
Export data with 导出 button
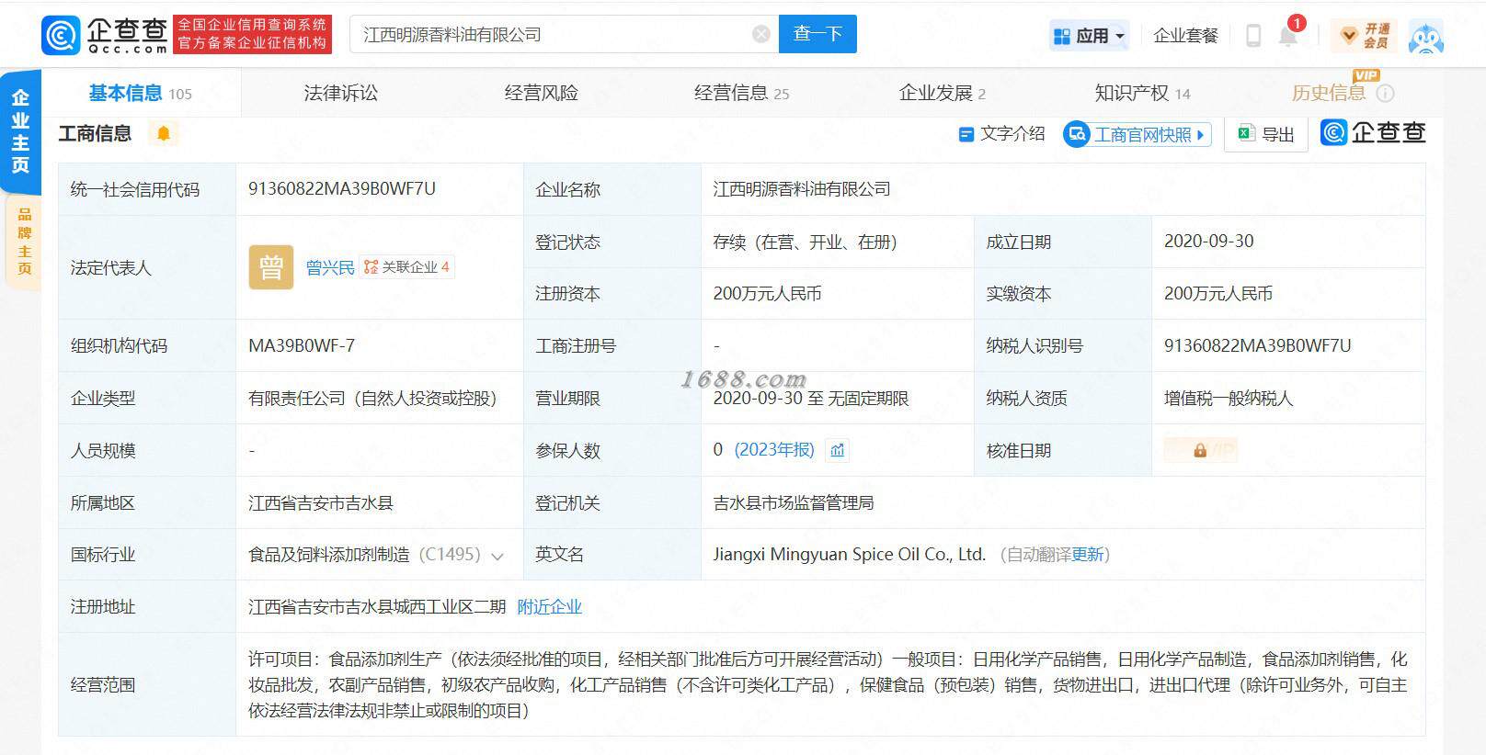pos(1266,134)
